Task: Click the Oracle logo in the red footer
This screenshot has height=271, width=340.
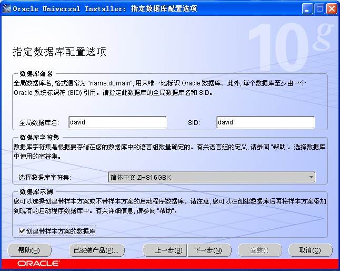Action: (x=38, y=264)
